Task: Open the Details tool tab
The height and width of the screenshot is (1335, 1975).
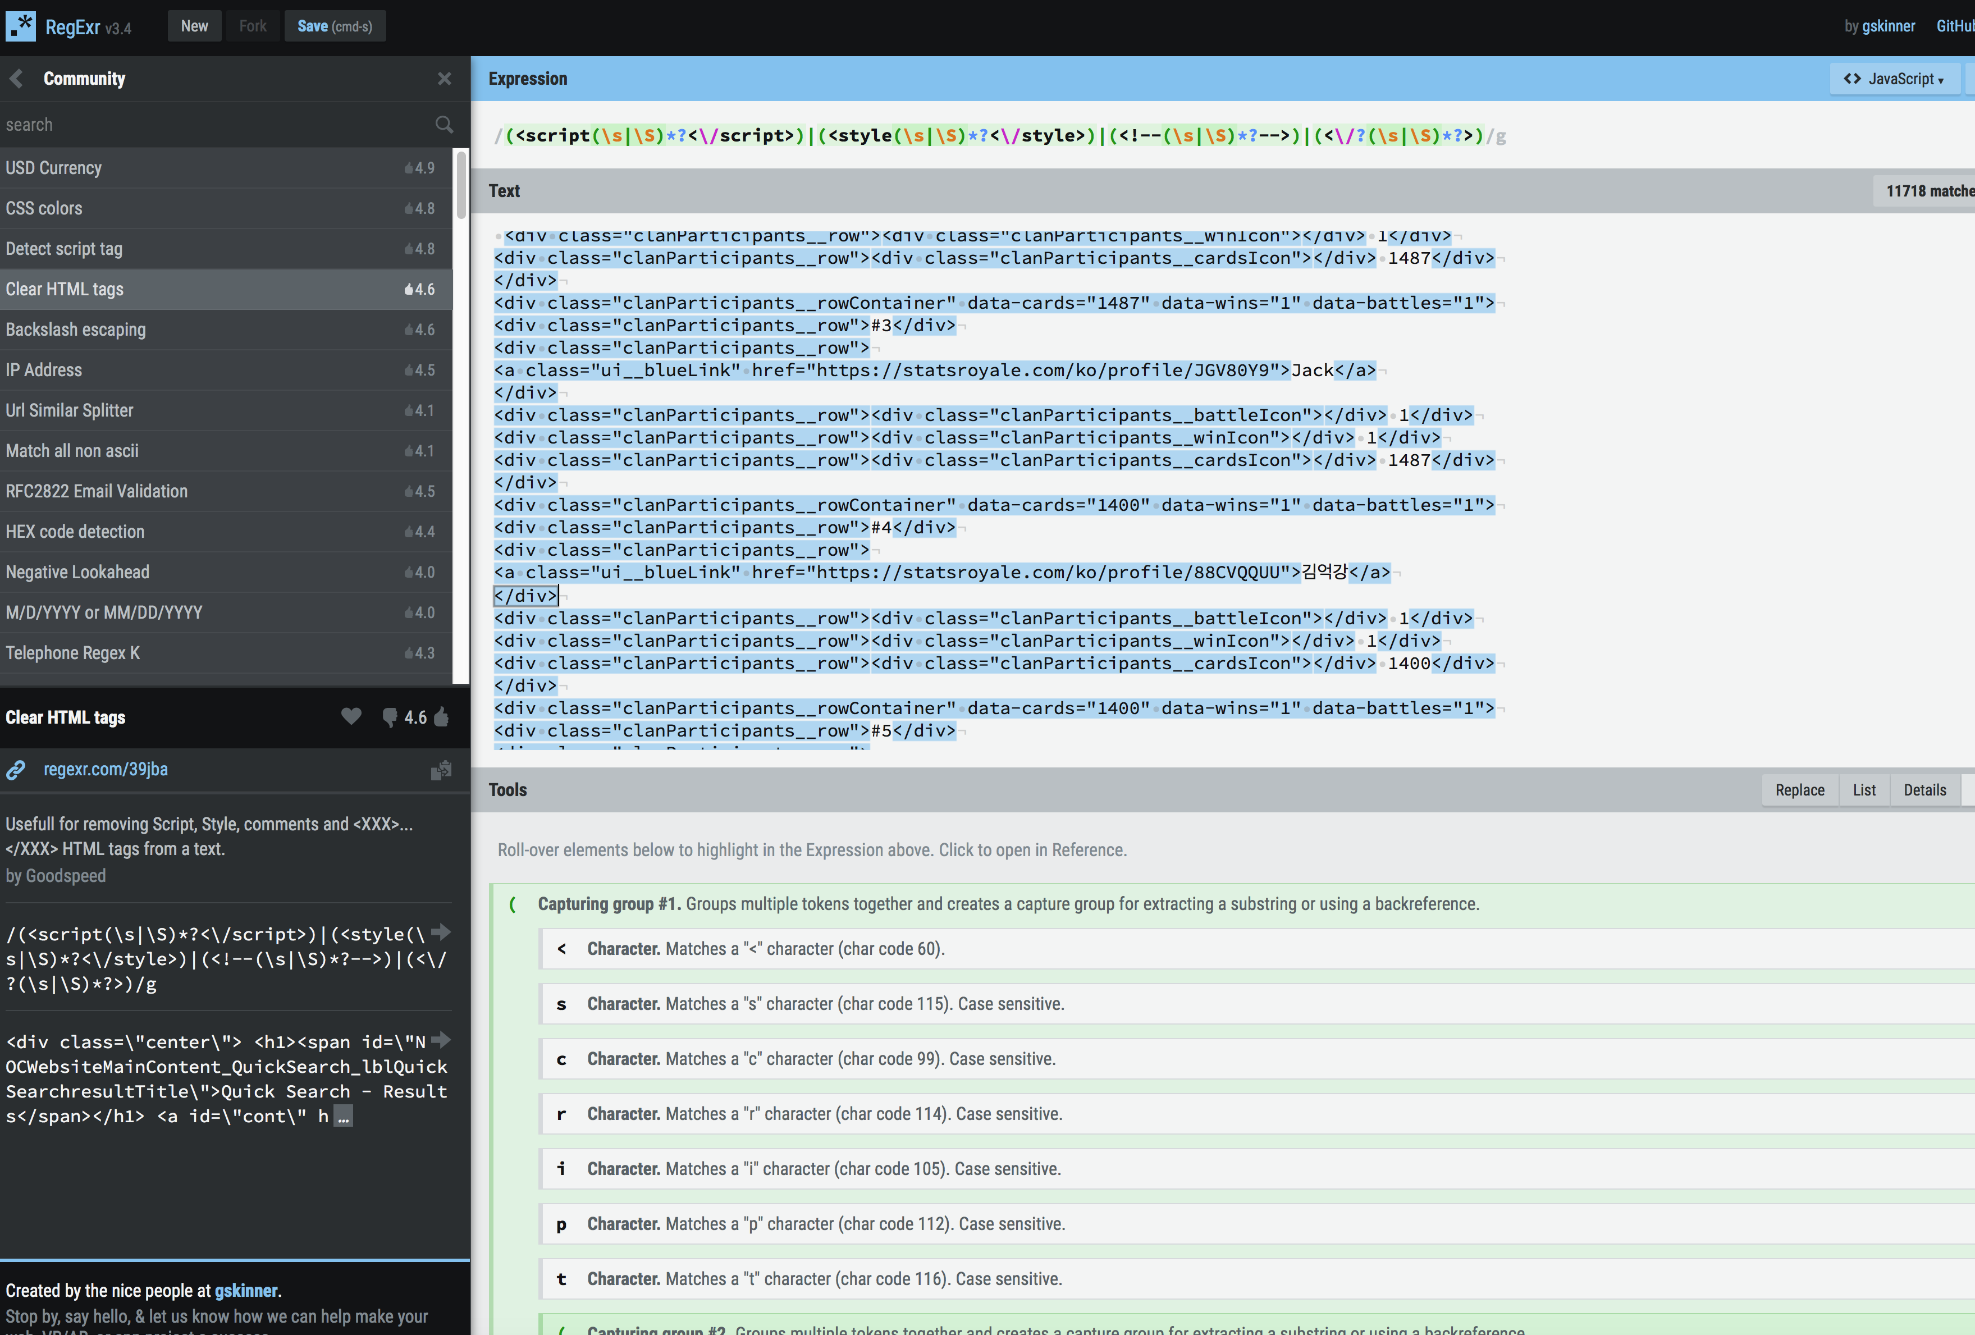Action: coord(1924,790)
